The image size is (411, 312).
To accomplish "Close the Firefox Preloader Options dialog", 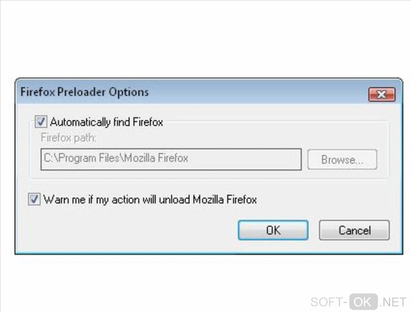I will [x=381, y=95].
